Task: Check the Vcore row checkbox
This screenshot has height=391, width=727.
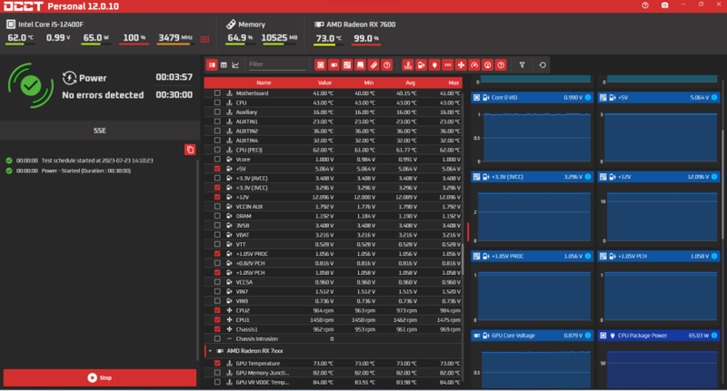Action: click(217, 159)
